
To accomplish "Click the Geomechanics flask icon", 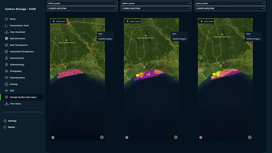I will click(7, 58).
